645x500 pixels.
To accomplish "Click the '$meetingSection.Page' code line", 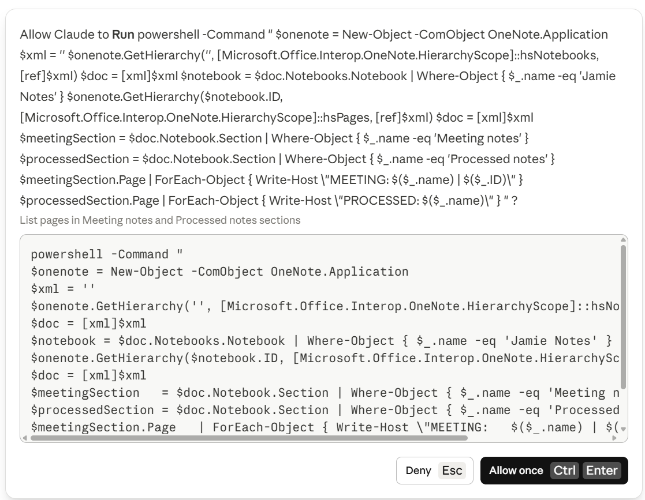I will click(x=325, y=427).
